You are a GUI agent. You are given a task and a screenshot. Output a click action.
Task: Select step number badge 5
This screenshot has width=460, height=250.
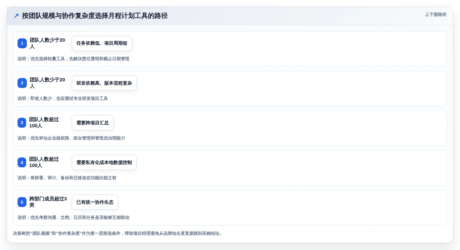22,202
